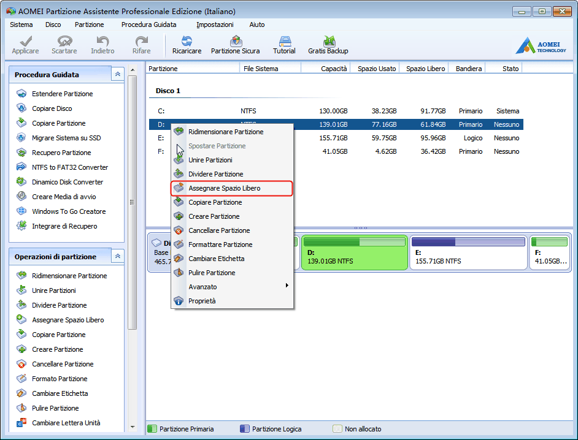Click sidebar Cancellare Partizione icon
The image size is (578, 440).
click(21, 364)
